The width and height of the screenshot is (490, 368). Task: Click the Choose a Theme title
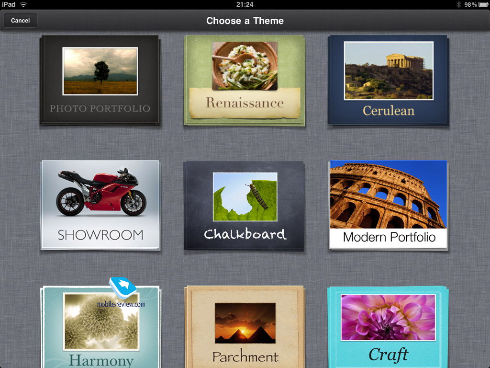coord(245,21)
